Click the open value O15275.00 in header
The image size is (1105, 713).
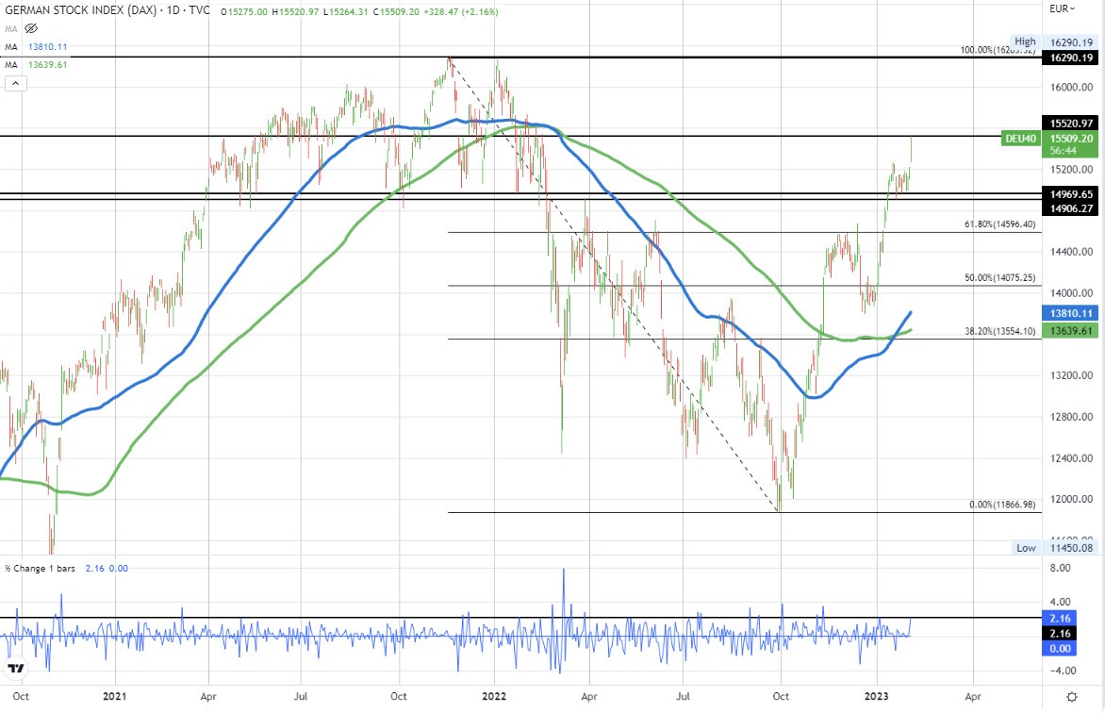[x=244, y=12]
